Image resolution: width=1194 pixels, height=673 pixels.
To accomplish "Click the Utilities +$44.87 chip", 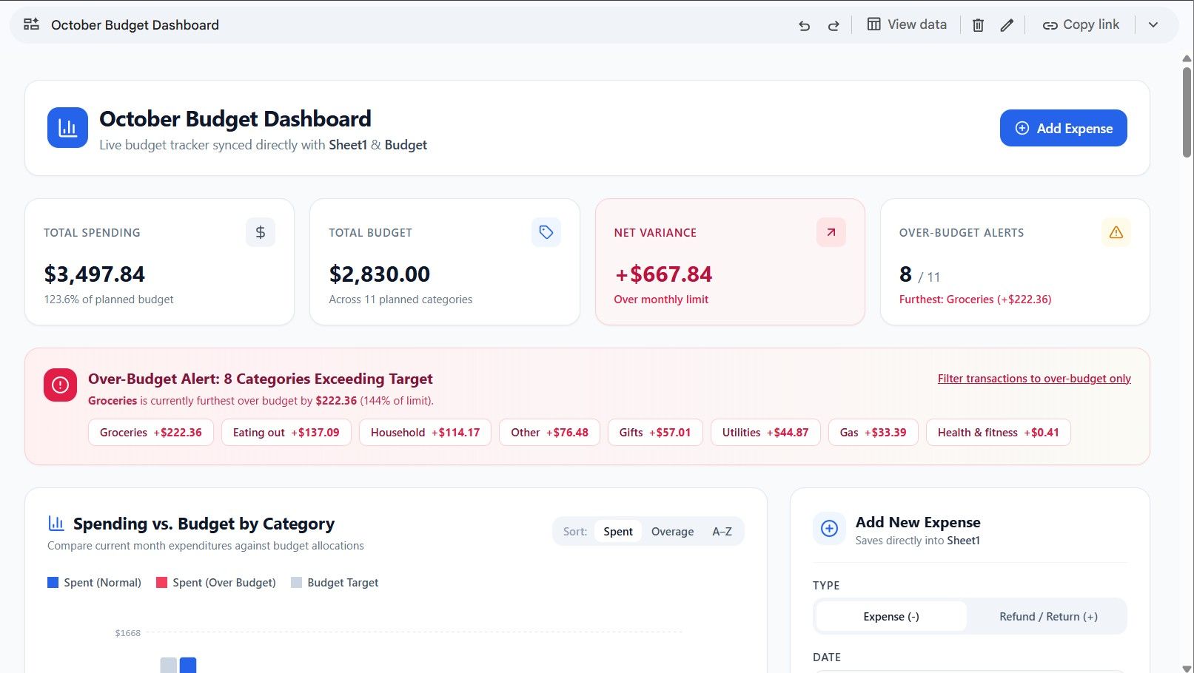I will coord(765,433).
